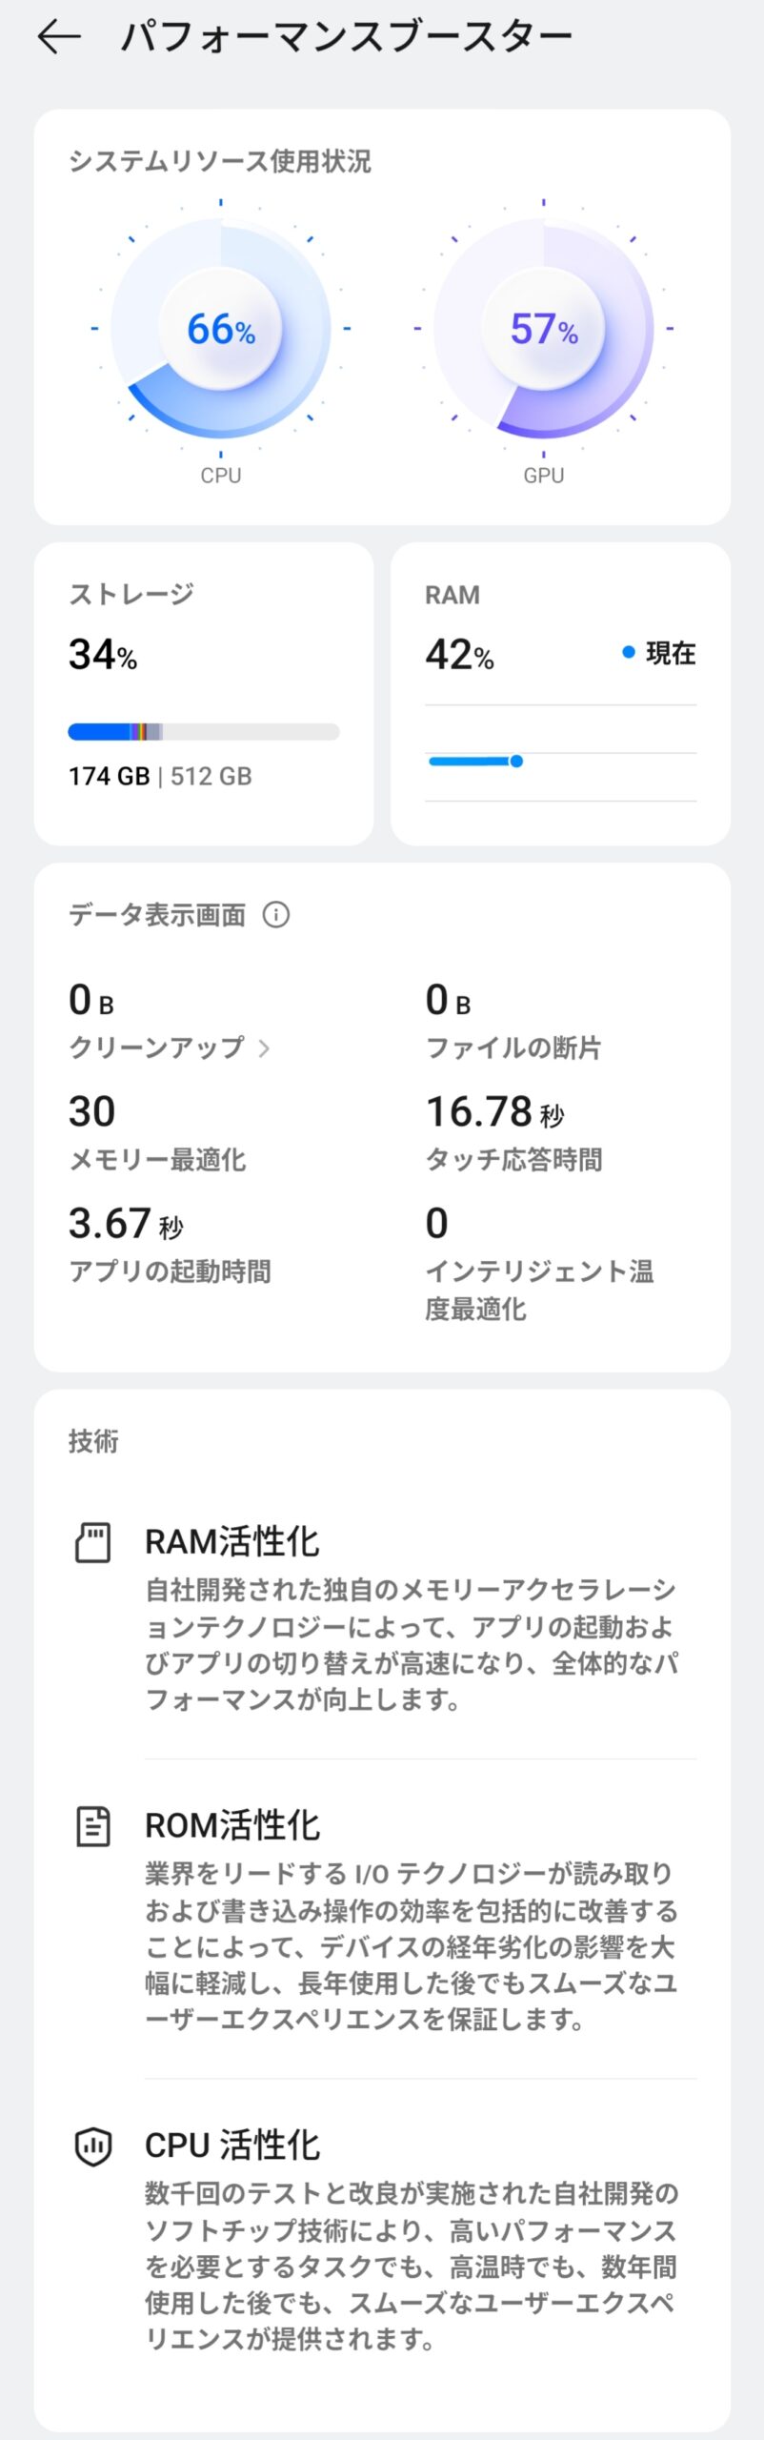The image size is (764, 2440).
Task: Select the ROM活性化 list entry title
Action: (x=231, y=1825)
